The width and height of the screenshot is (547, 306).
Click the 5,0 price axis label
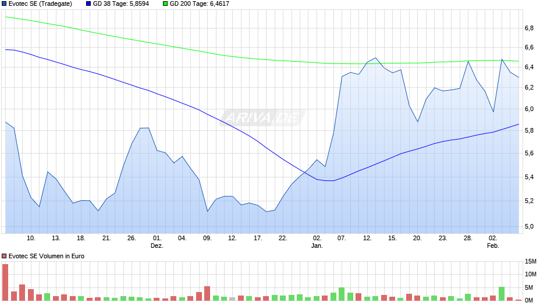click(529, 226)
